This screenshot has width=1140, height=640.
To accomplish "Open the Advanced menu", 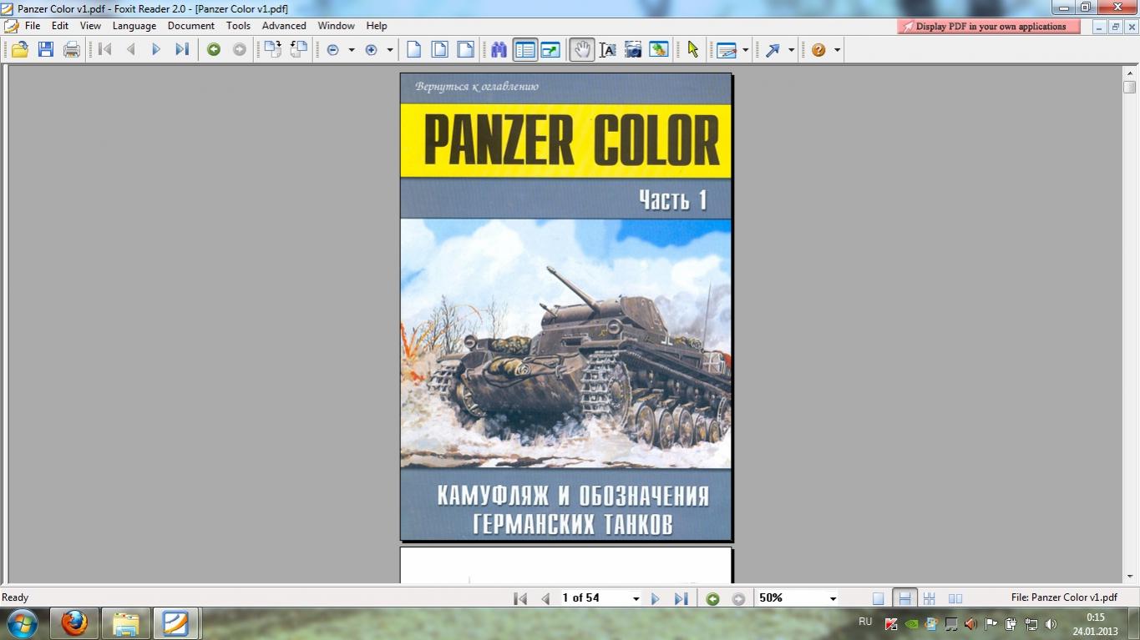I will point(284,26).
